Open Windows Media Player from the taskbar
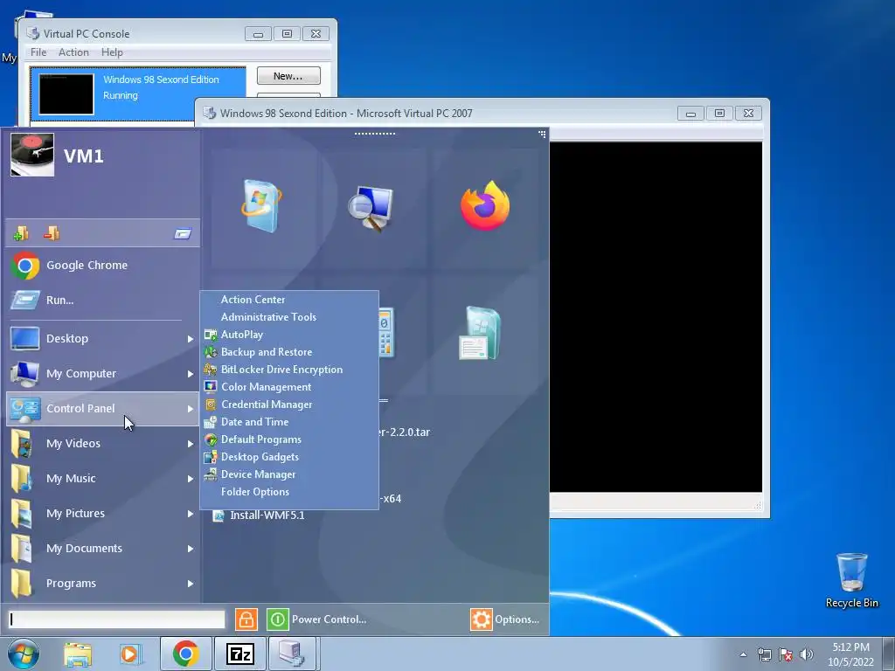This screenshot has width=895, height=671. point(131,654)
